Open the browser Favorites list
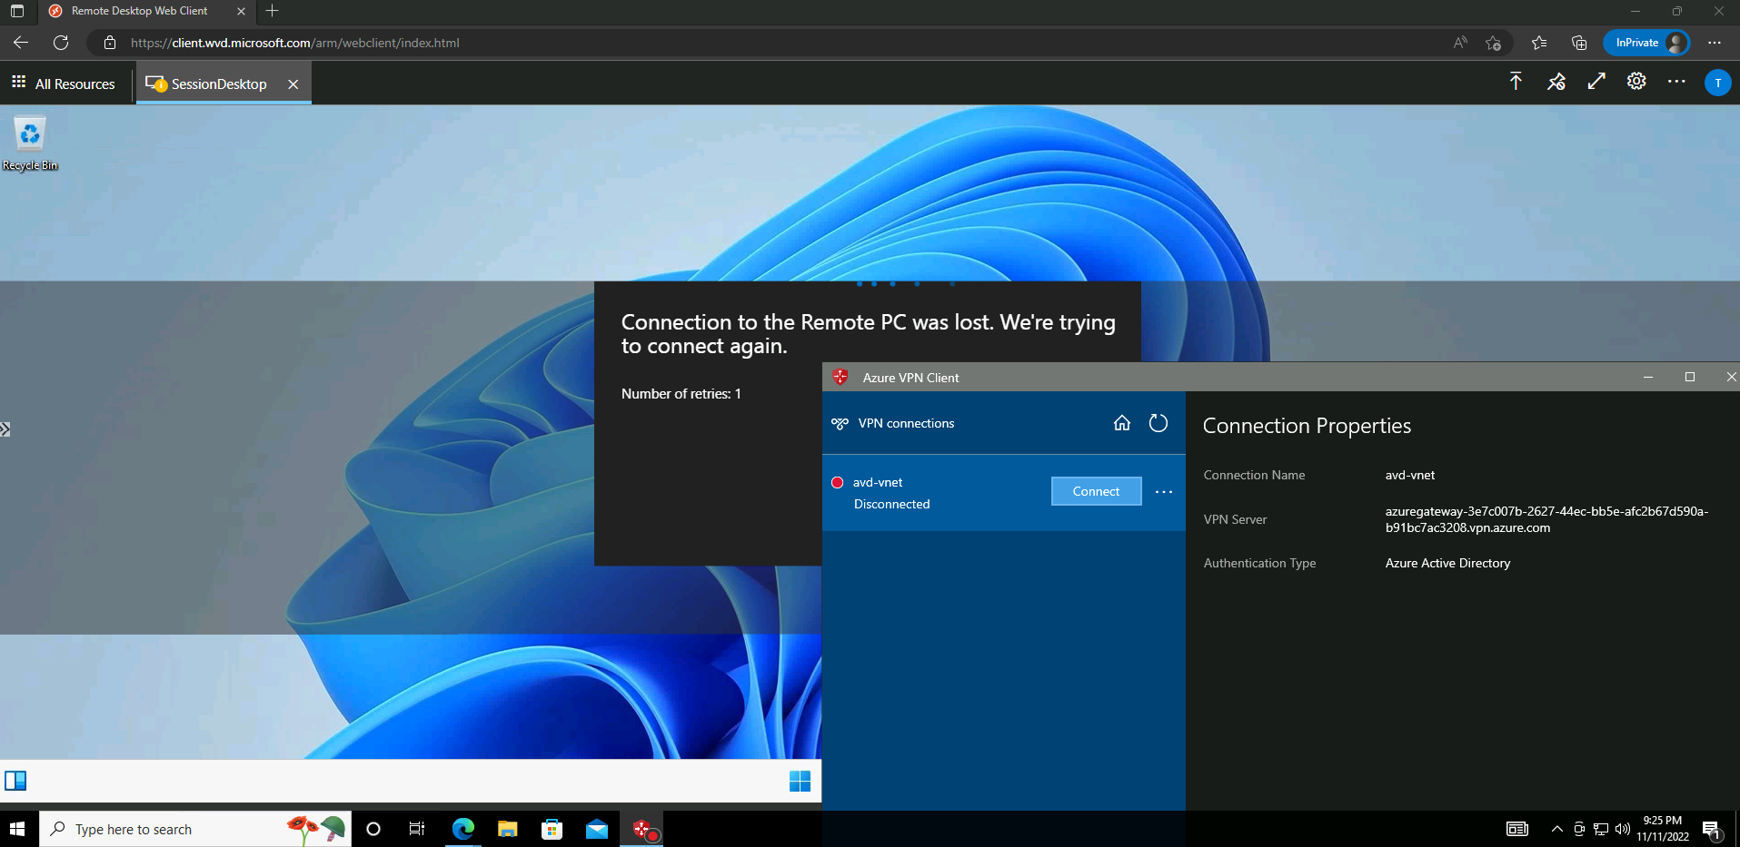Image resolution: width=1740 pixels, height=847 pixels. (1538, 43)
